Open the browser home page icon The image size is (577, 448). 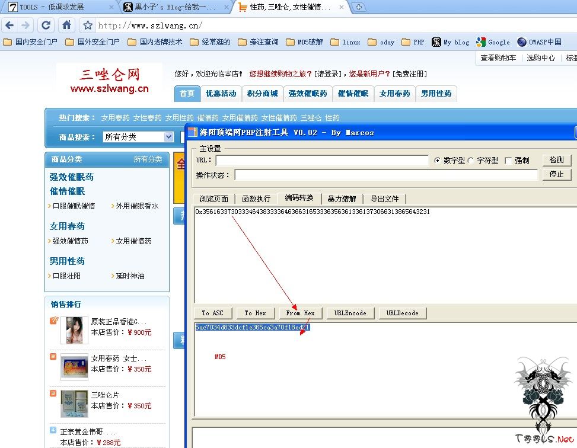66,25
